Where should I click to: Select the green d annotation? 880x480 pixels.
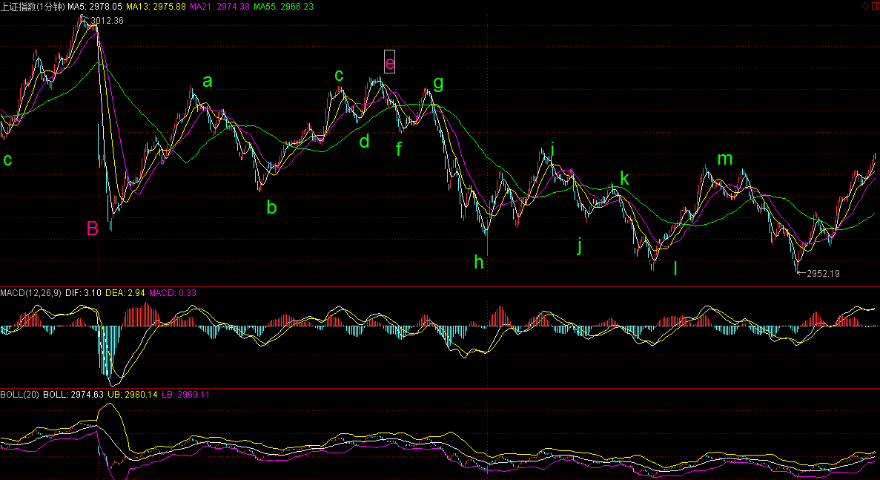pos(364,141)
